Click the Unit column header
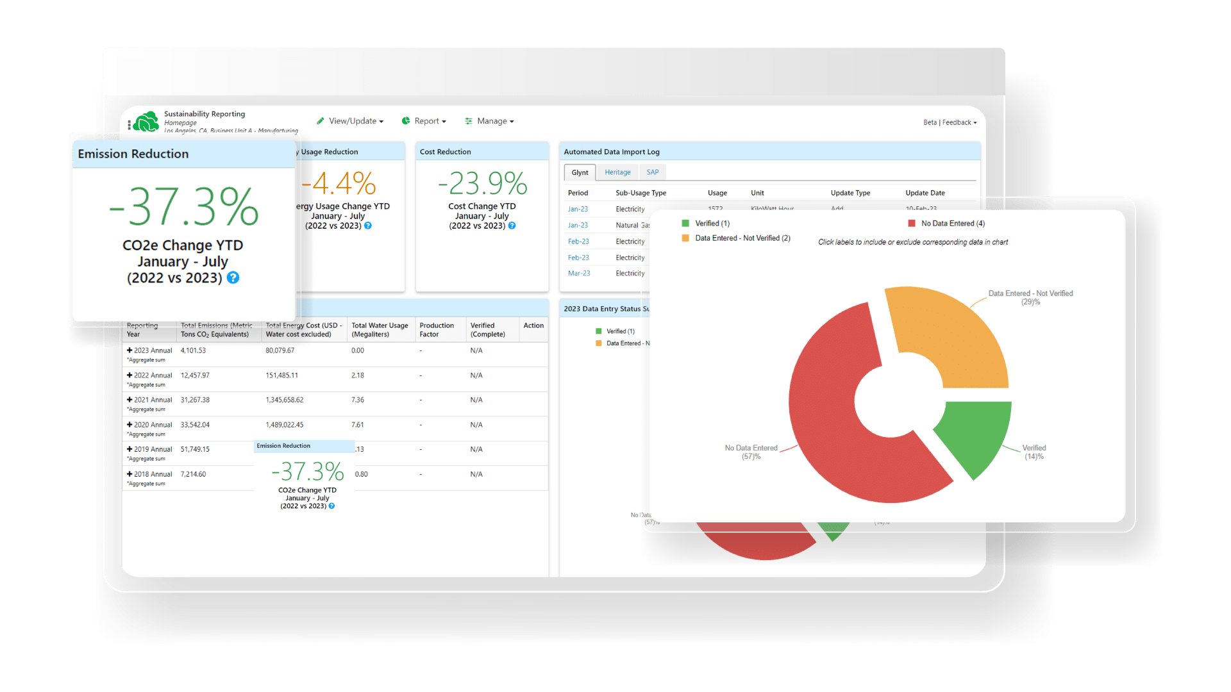The width and height of the screenshot is (1231, 692). 757,193
